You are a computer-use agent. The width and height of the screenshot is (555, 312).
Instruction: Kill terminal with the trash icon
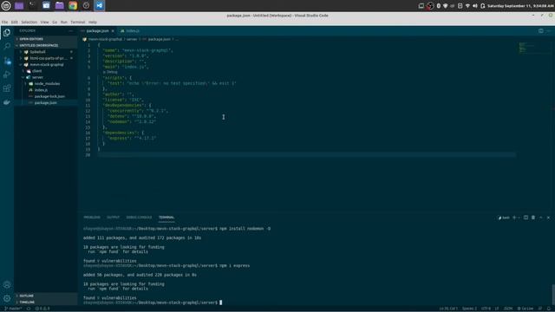(533, 218)
